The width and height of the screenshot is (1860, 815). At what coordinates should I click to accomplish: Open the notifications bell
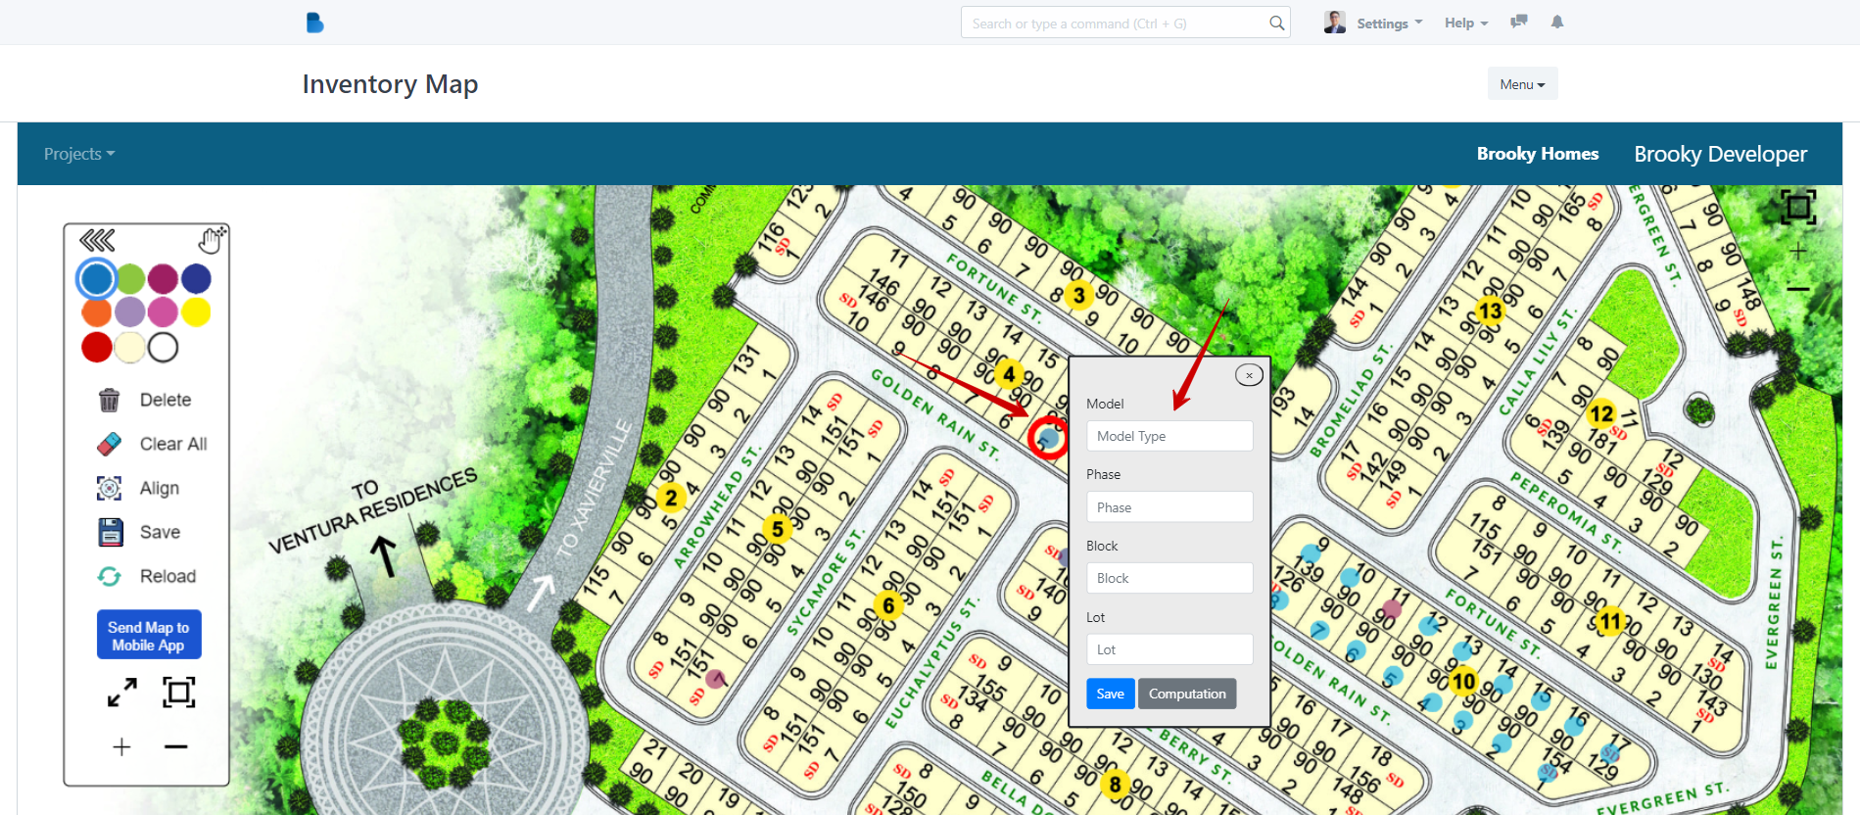click(1556, 23)
